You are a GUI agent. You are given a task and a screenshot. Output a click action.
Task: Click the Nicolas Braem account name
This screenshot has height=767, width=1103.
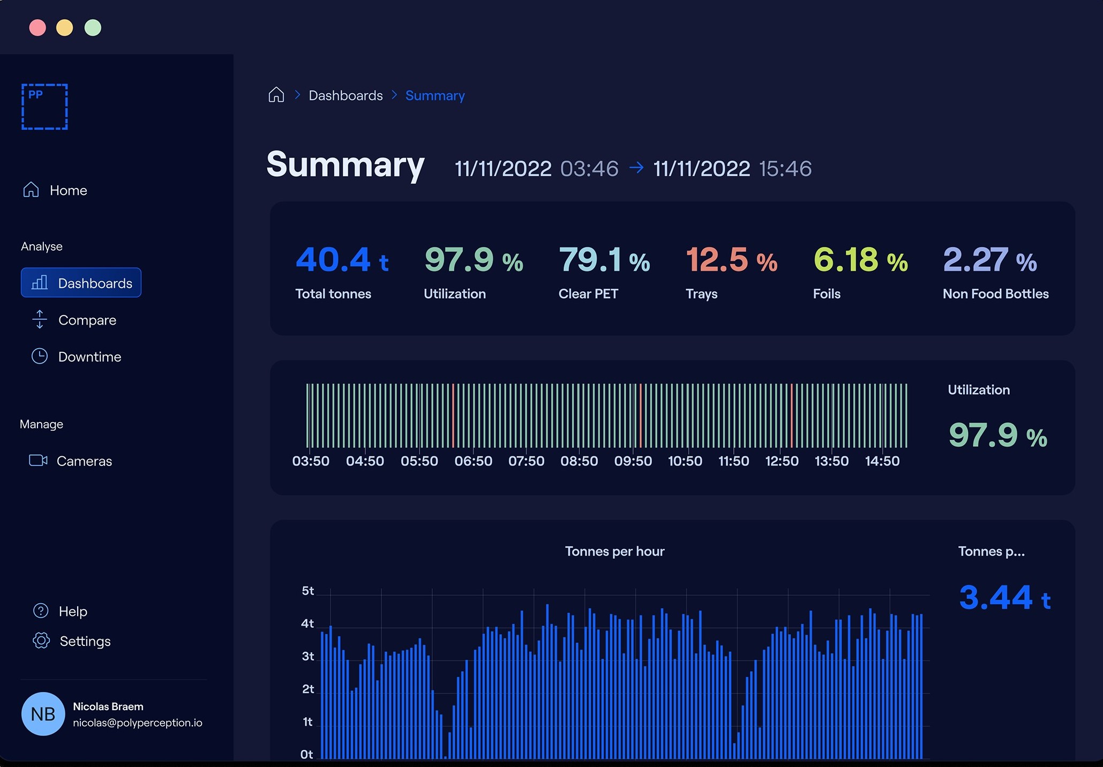pos(108,706)
